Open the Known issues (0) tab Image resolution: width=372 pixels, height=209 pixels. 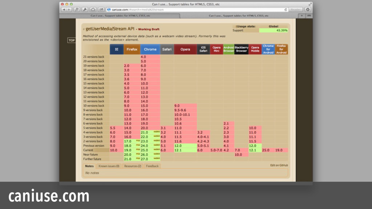pyautogui.click(x=109, y=166)
